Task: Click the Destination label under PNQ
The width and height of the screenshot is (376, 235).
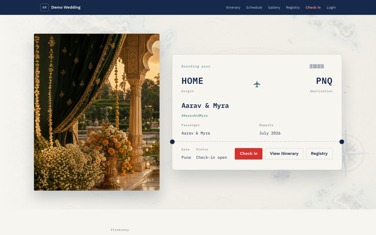Action: click(321, 91)
